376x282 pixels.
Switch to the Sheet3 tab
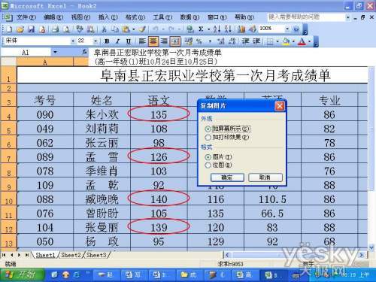coord(96,255)
